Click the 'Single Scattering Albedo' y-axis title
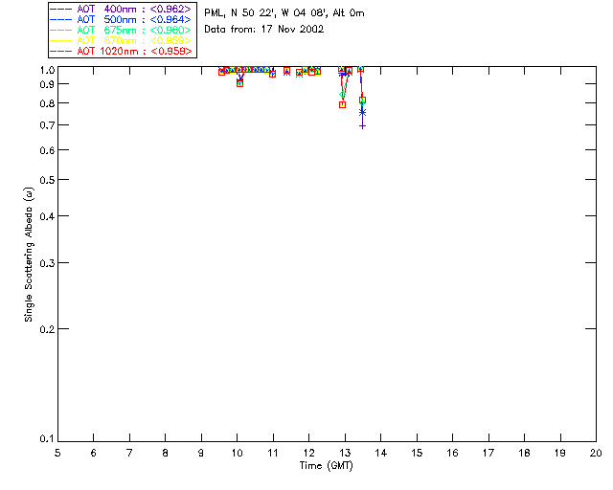 coord(29,255)
